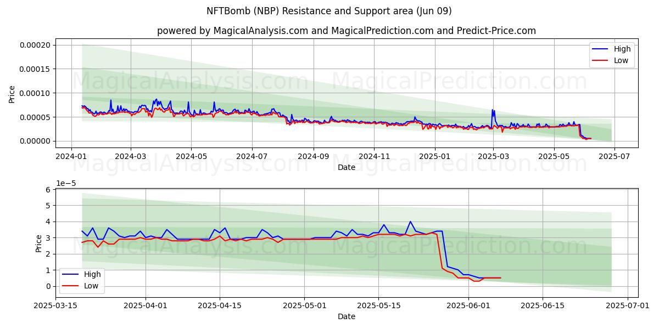Click 'Low' in the bottom chart legend
The image size is (659, 329).
click(x=91, y=285)
